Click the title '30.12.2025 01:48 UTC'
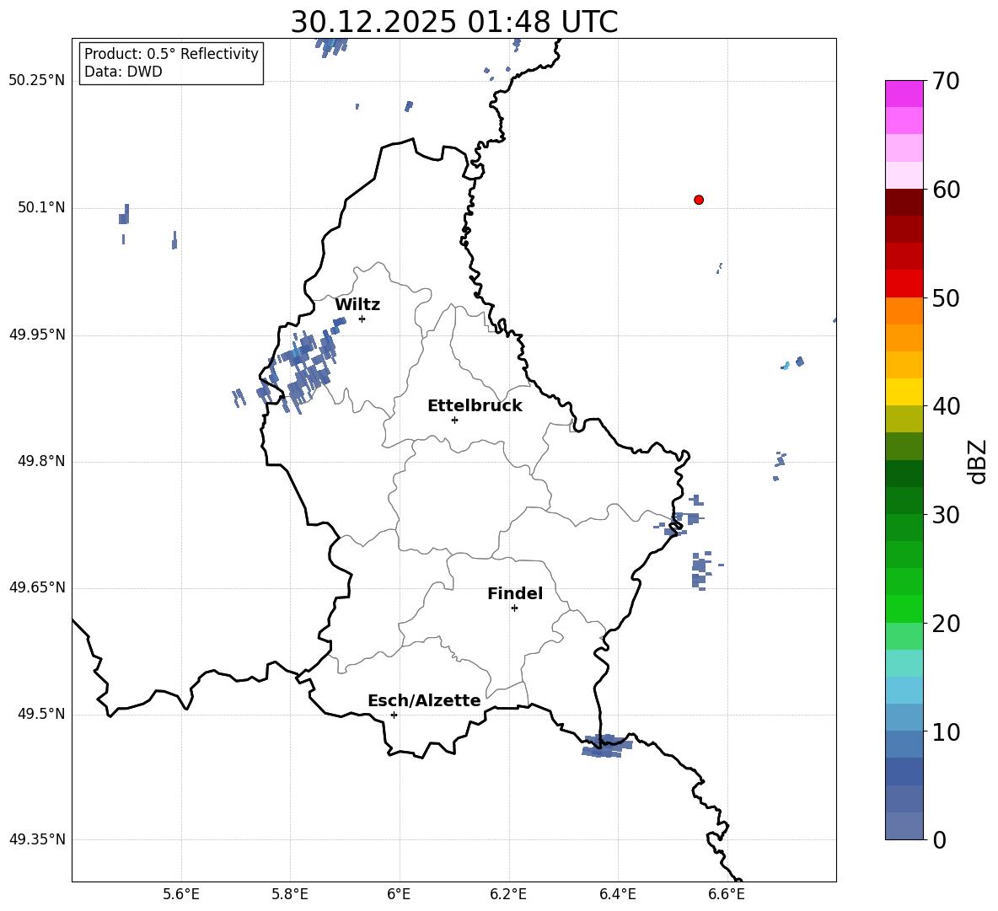The width and height of the screenshot is (998, 911). click(454, 22)
